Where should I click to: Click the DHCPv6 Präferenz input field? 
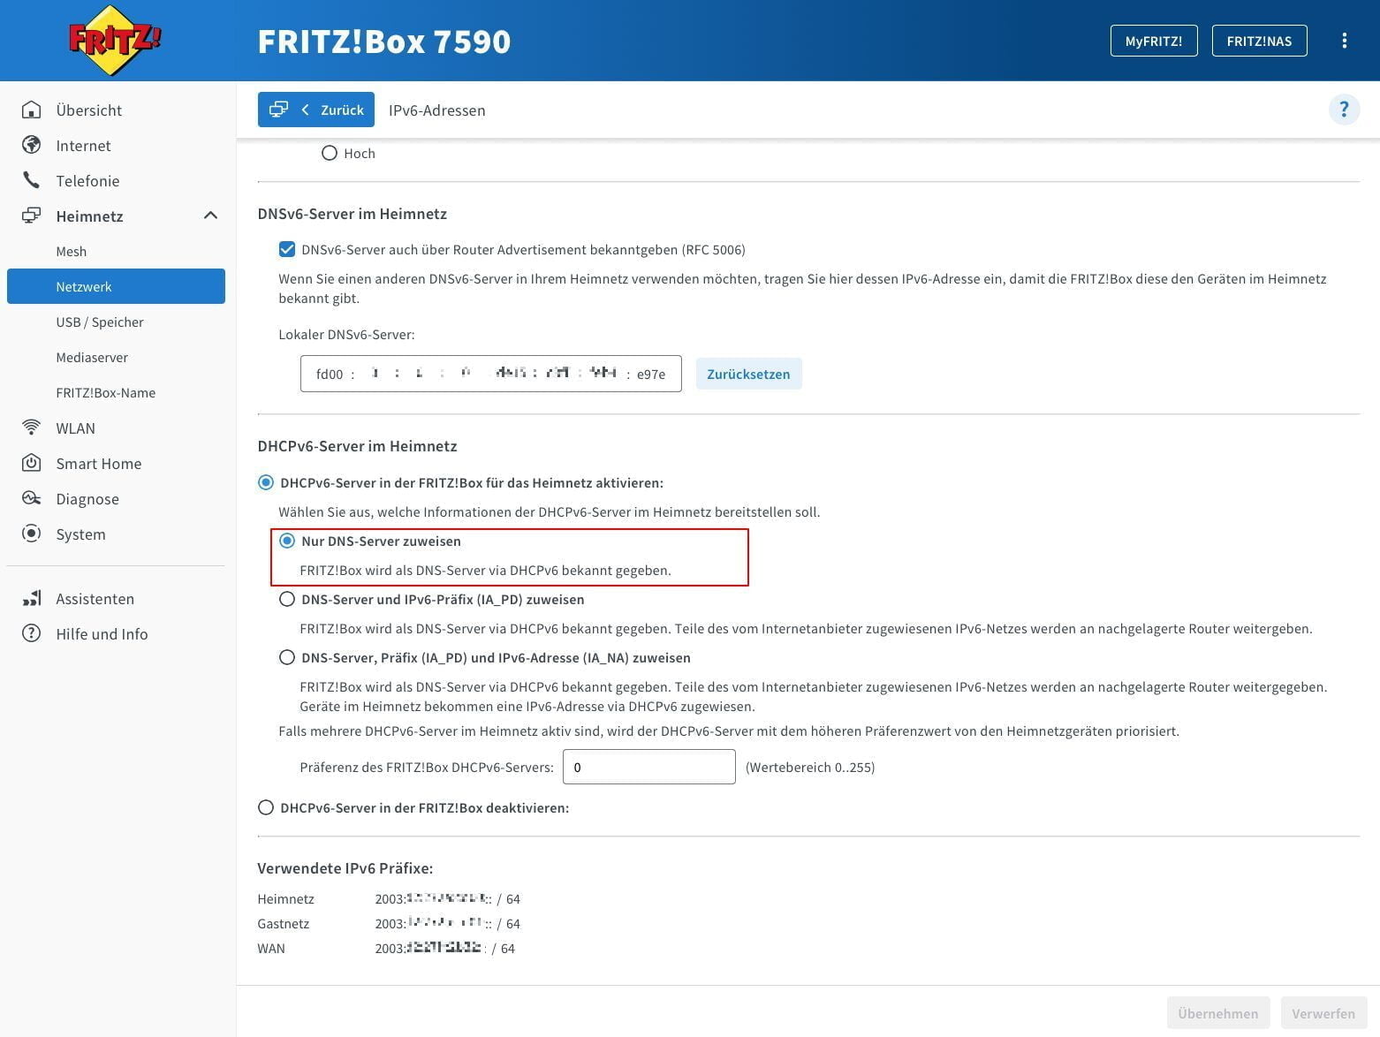[x=649, y=767]
